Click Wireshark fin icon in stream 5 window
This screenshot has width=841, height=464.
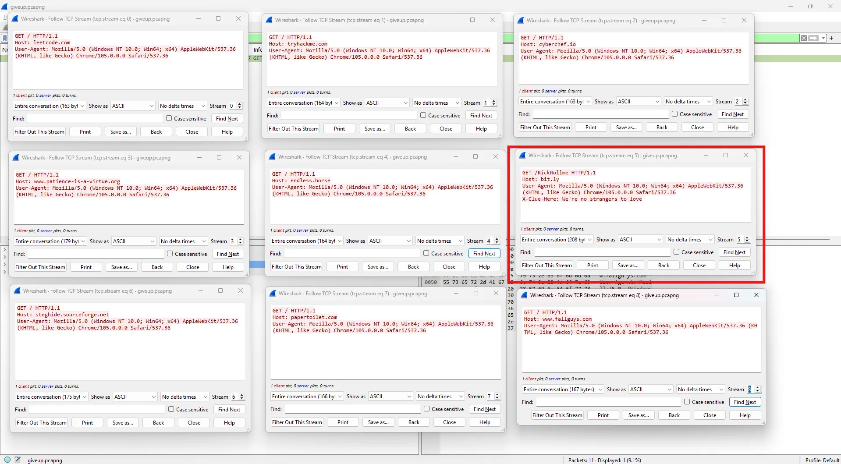[522, 156]
